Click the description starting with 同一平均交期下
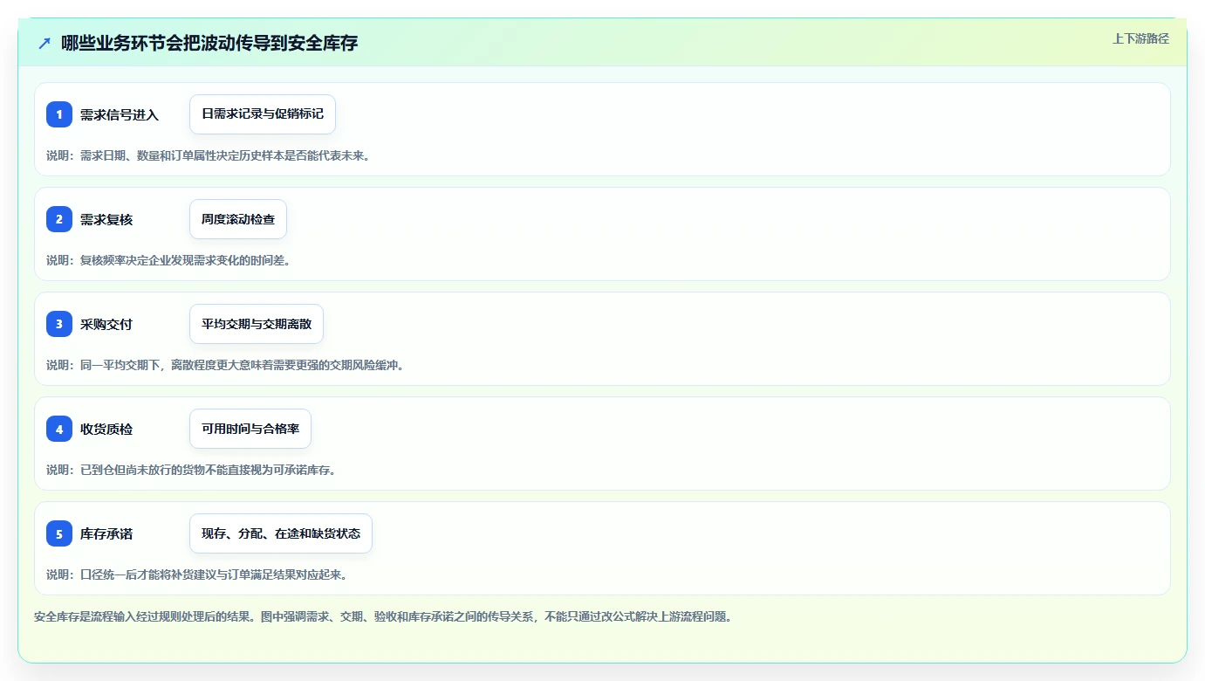The width and height of the screenshot is (1205, 681). [x=225, y=365]
